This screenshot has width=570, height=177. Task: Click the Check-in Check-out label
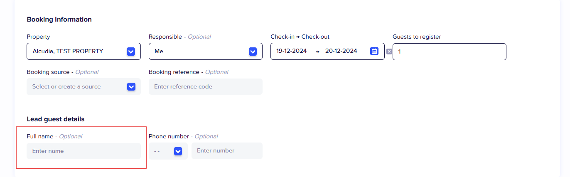point(300,37)
